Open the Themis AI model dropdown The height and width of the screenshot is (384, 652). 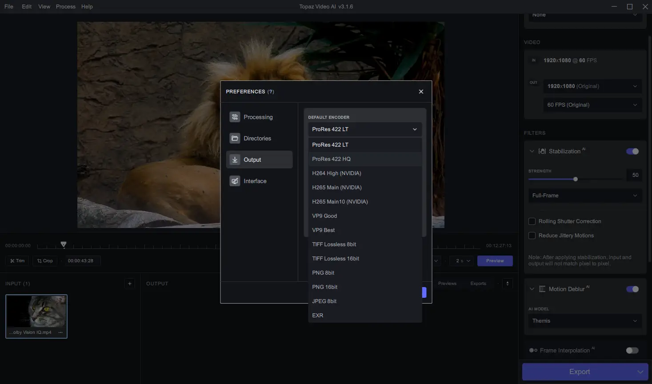585,321
